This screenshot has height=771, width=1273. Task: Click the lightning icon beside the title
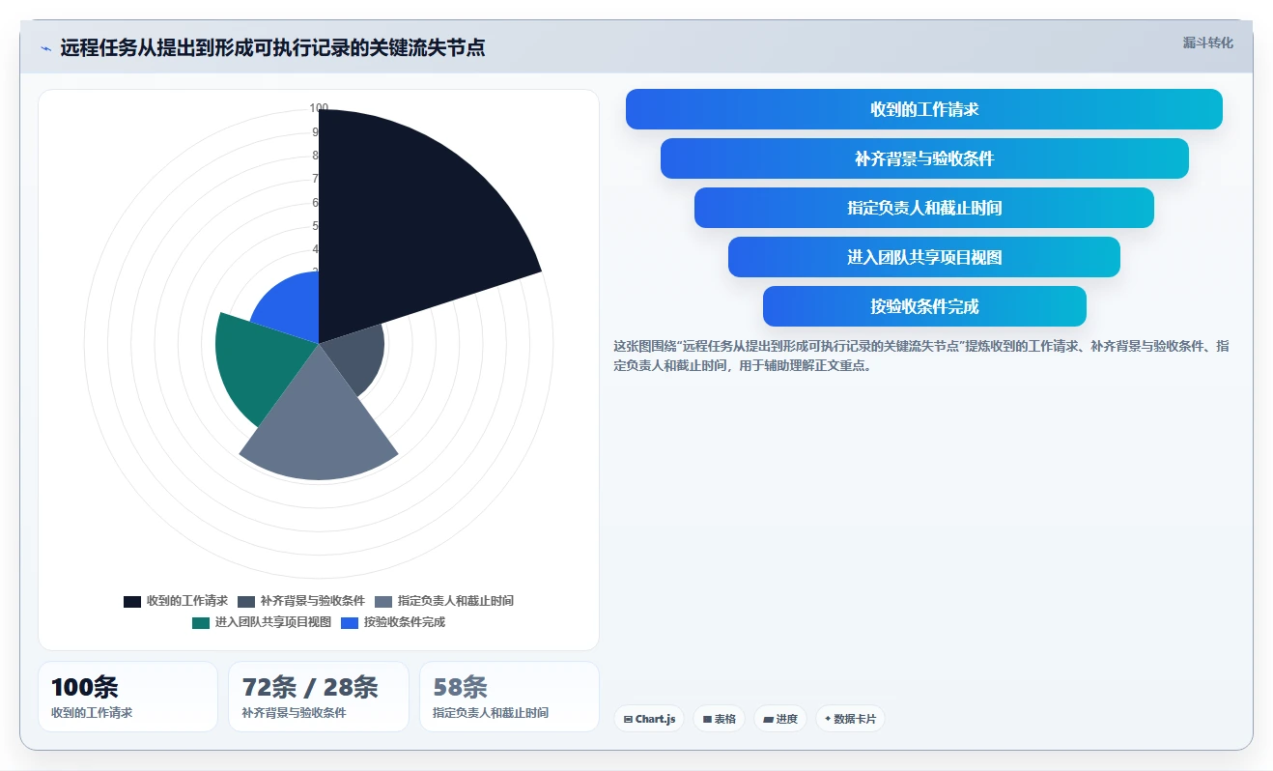[45, 48]
